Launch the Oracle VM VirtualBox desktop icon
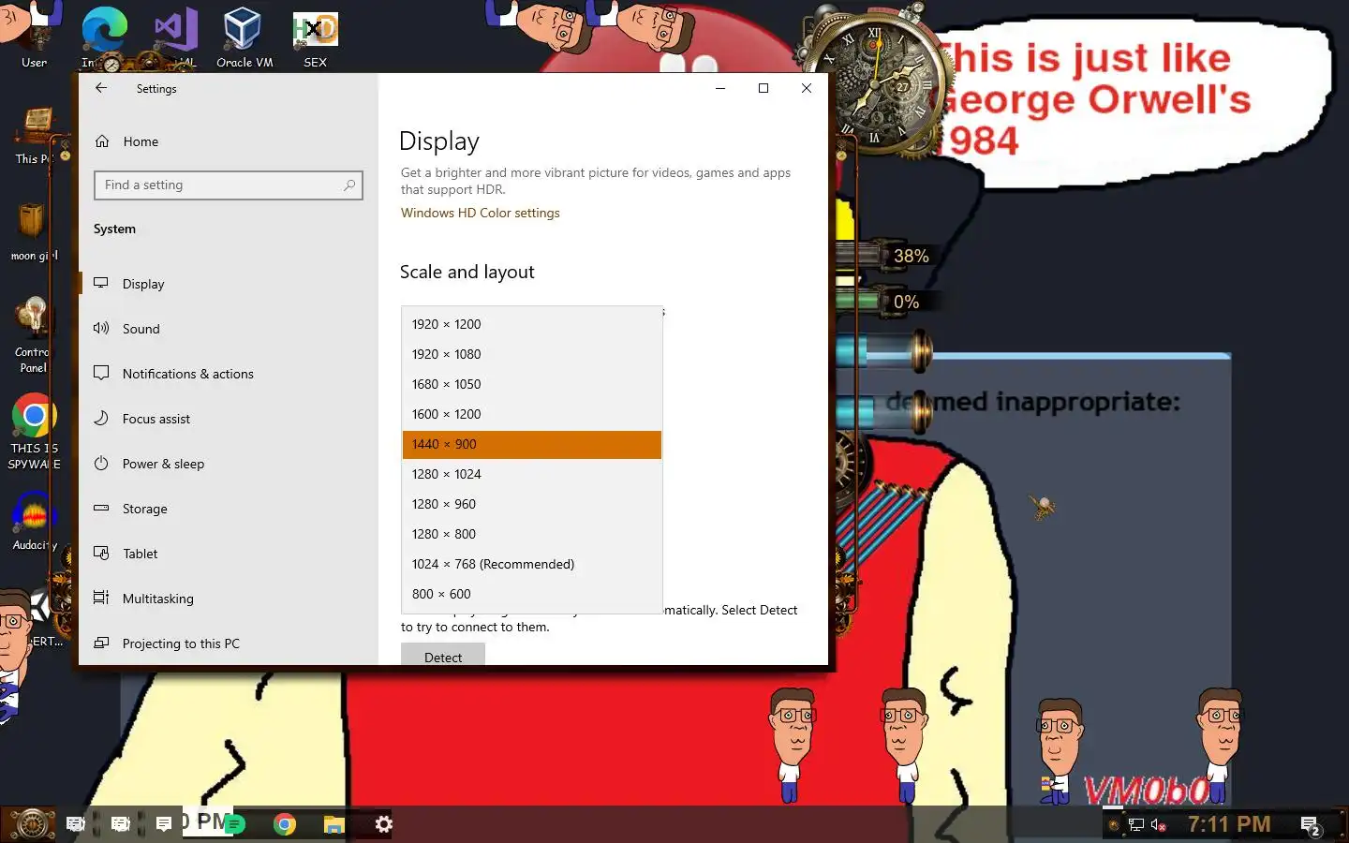The width and height of the screenshot is (1349, 843). coord(244,37)
